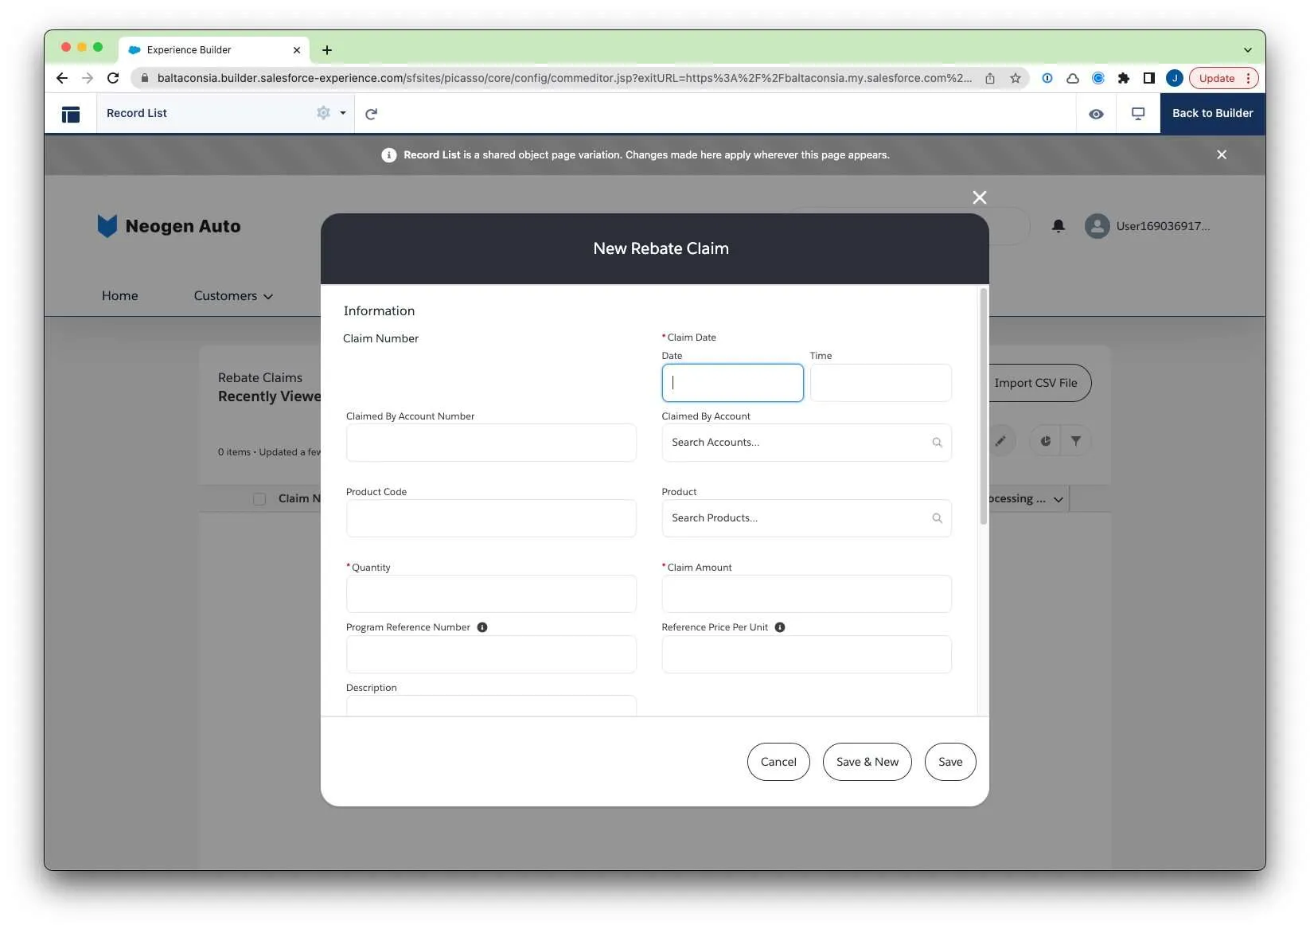Expand the Customers navigation menu
Viewport: 1310px width, 929px height.
tap(233, 296)
